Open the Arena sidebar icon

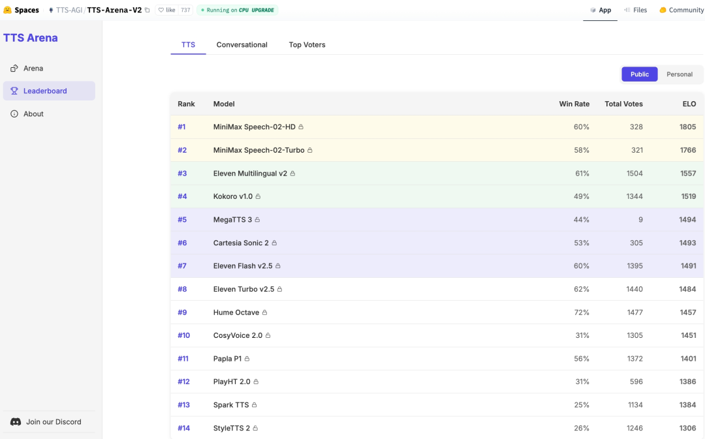point(14,68)
